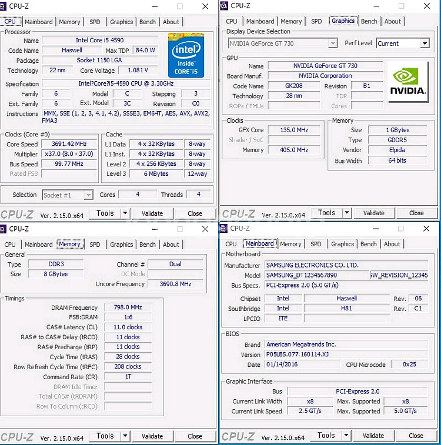The width and height of the screenshot is (441, 445).
Task: Open Bench tab in the CPU window
Action: [x=147, y=22]
